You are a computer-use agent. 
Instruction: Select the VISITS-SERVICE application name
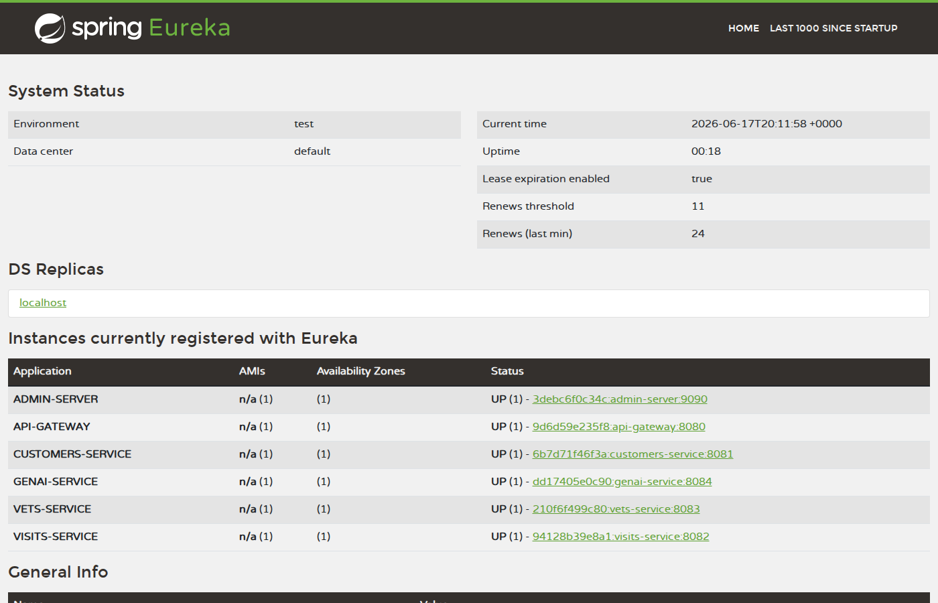pyautogui.click(x=56, y=537)
